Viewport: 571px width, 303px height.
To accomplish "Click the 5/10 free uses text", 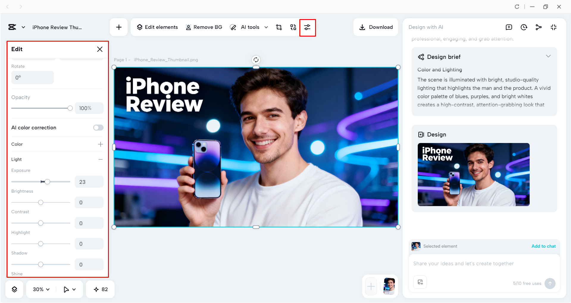I will pyautogui.click(x=527, y=283).
